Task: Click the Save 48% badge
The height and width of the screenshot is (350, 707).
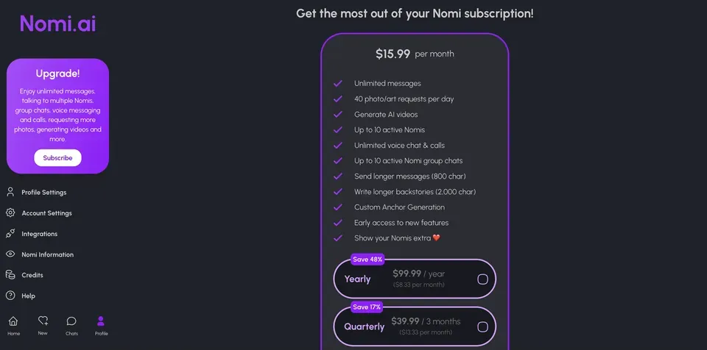Action: (367, 260)
